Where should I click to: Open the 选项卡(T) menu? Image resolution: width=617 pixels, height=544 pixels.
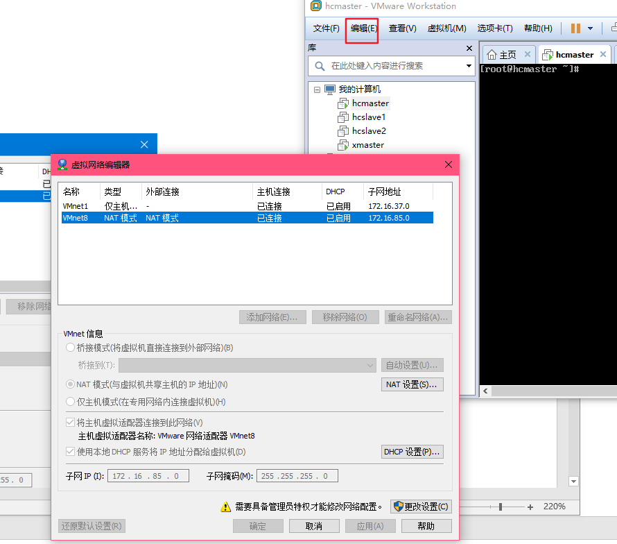494,28
